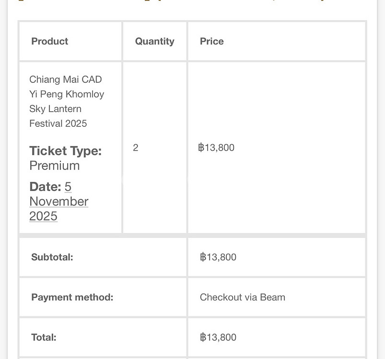Click the word November in the date
The image size is (385, 359).
(58, 202)
